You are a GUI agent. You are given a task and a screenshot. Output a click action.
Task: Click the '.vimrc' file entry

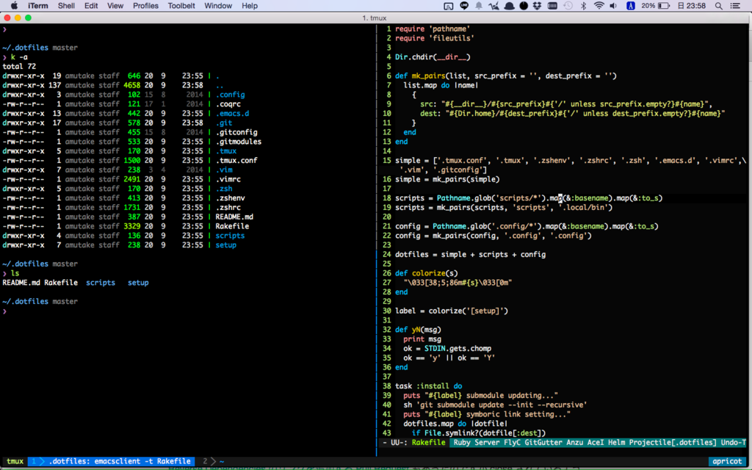coord(228,179)
